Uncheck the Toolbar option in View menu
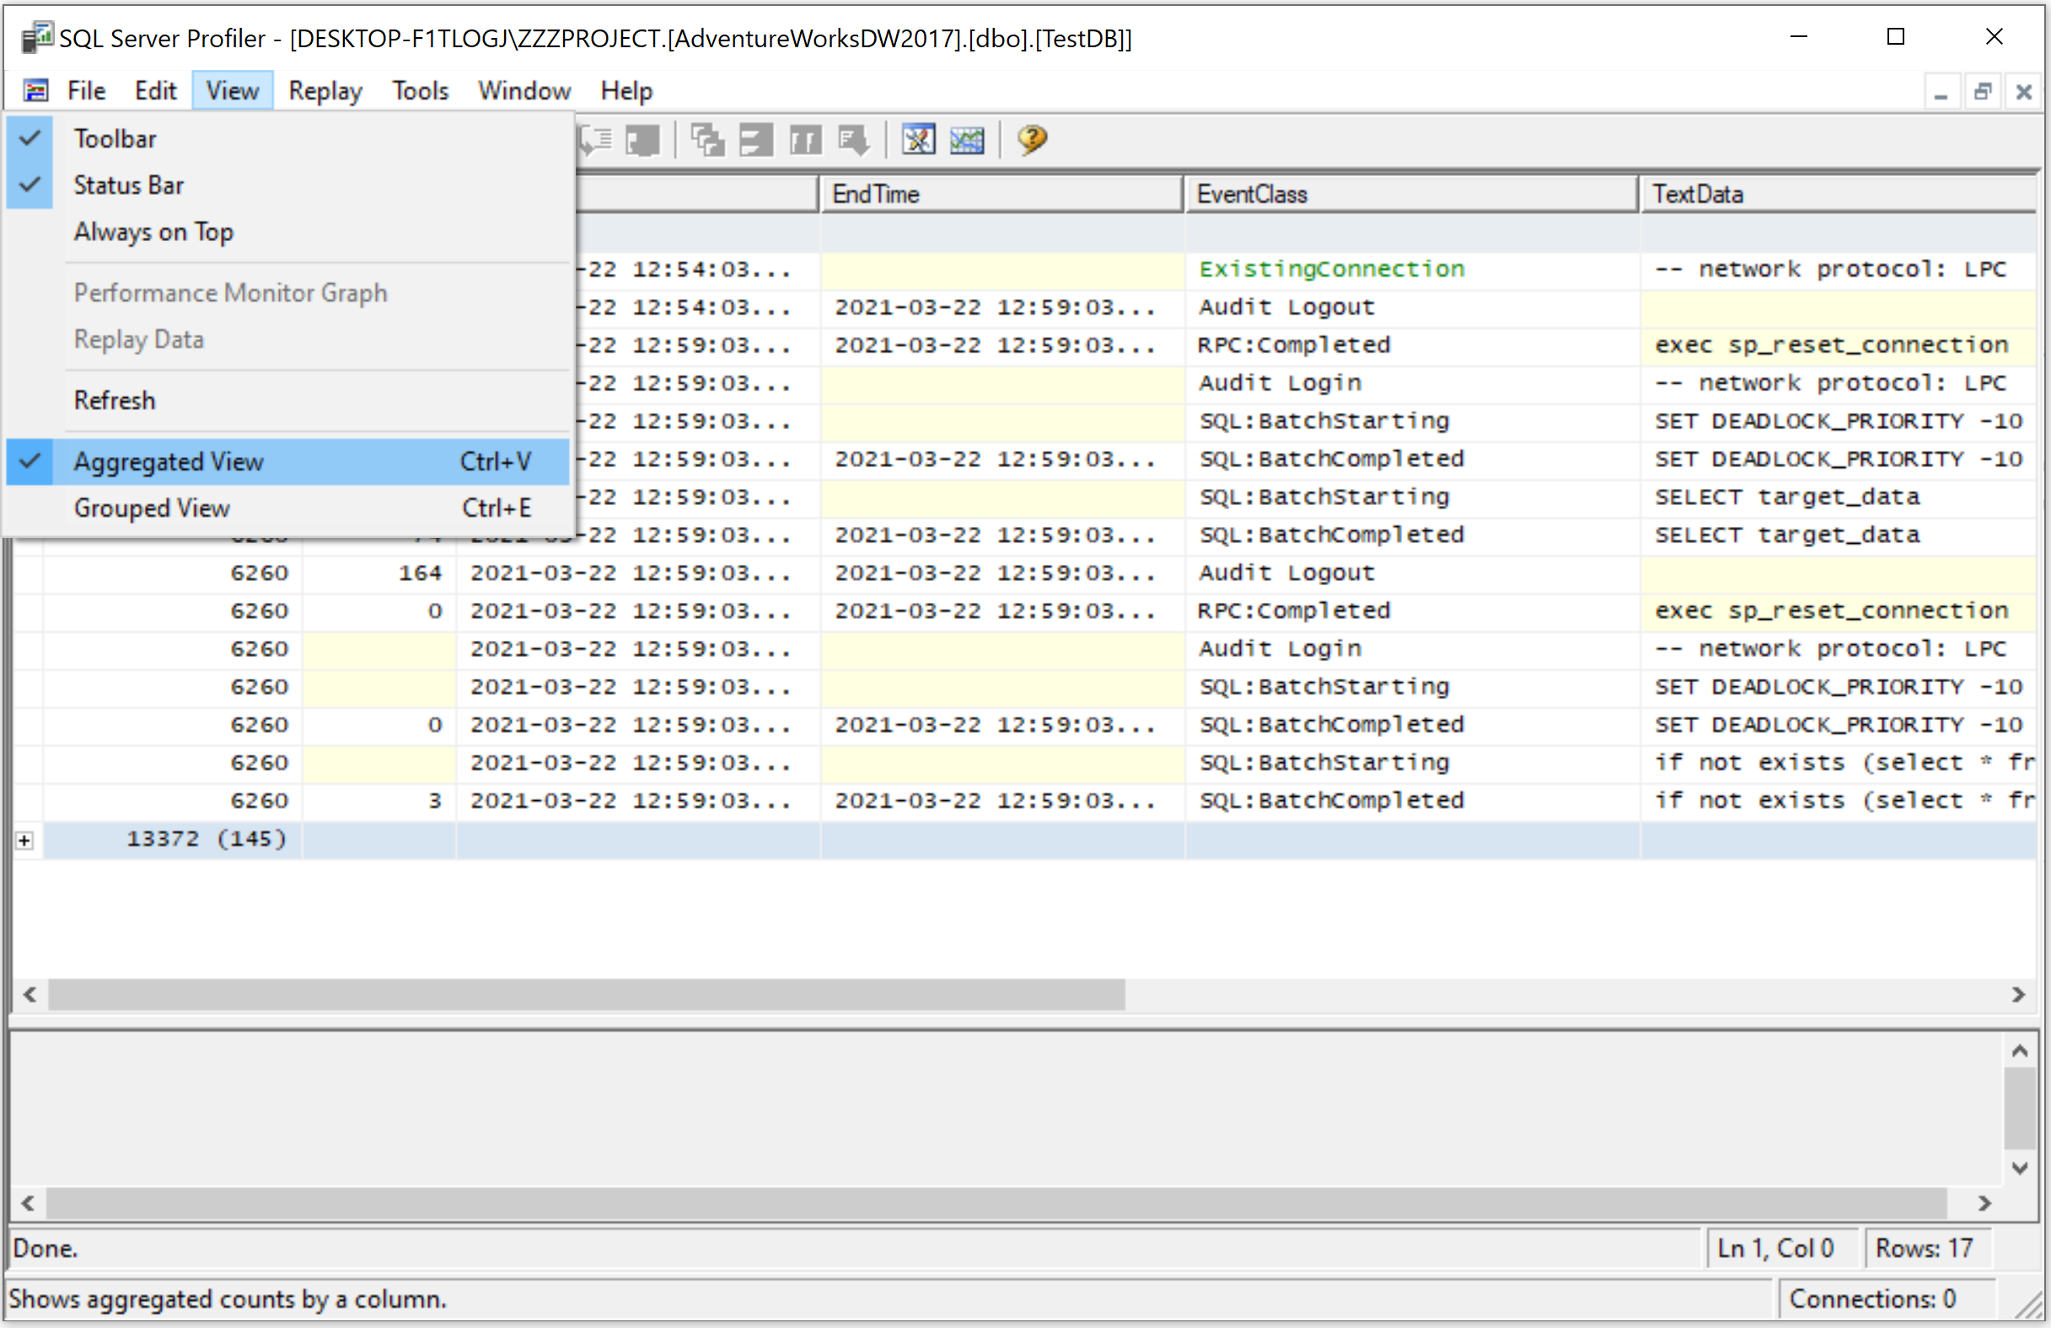2051x1328 pixels. tap(115, 139)
